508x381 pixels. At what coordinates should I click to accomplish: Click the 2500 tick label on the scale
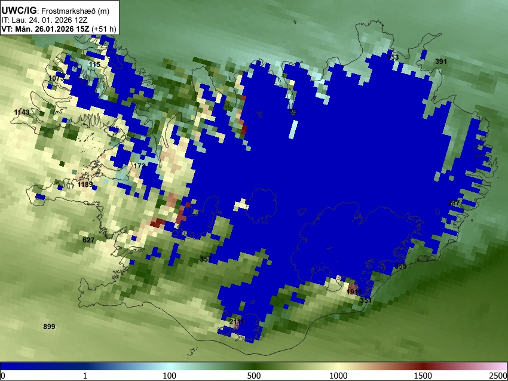498,376
